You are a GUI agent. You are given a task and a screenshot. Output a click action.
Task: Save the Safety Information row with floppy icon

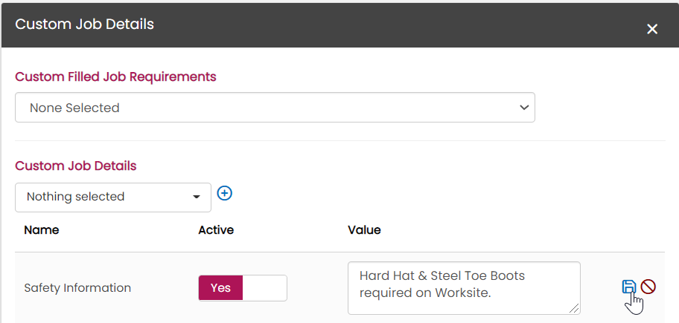(629, 287)
